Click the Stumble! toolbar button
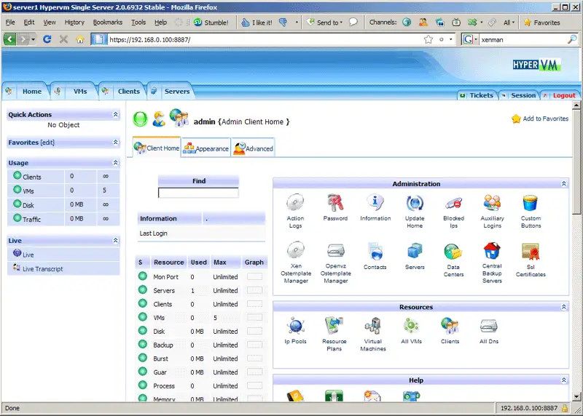The height and width of the screenshot is (416, 583). click(x=211, y=23)
